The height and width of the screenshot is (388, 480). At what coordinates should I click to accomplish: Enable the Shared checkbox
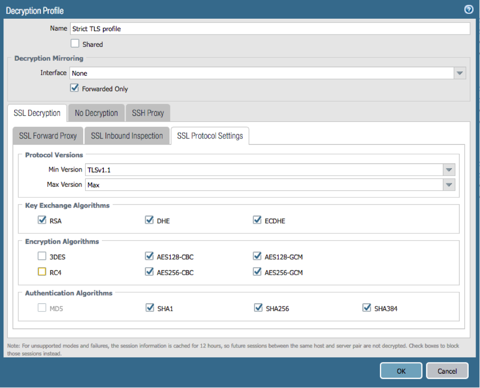coord(75,44)
